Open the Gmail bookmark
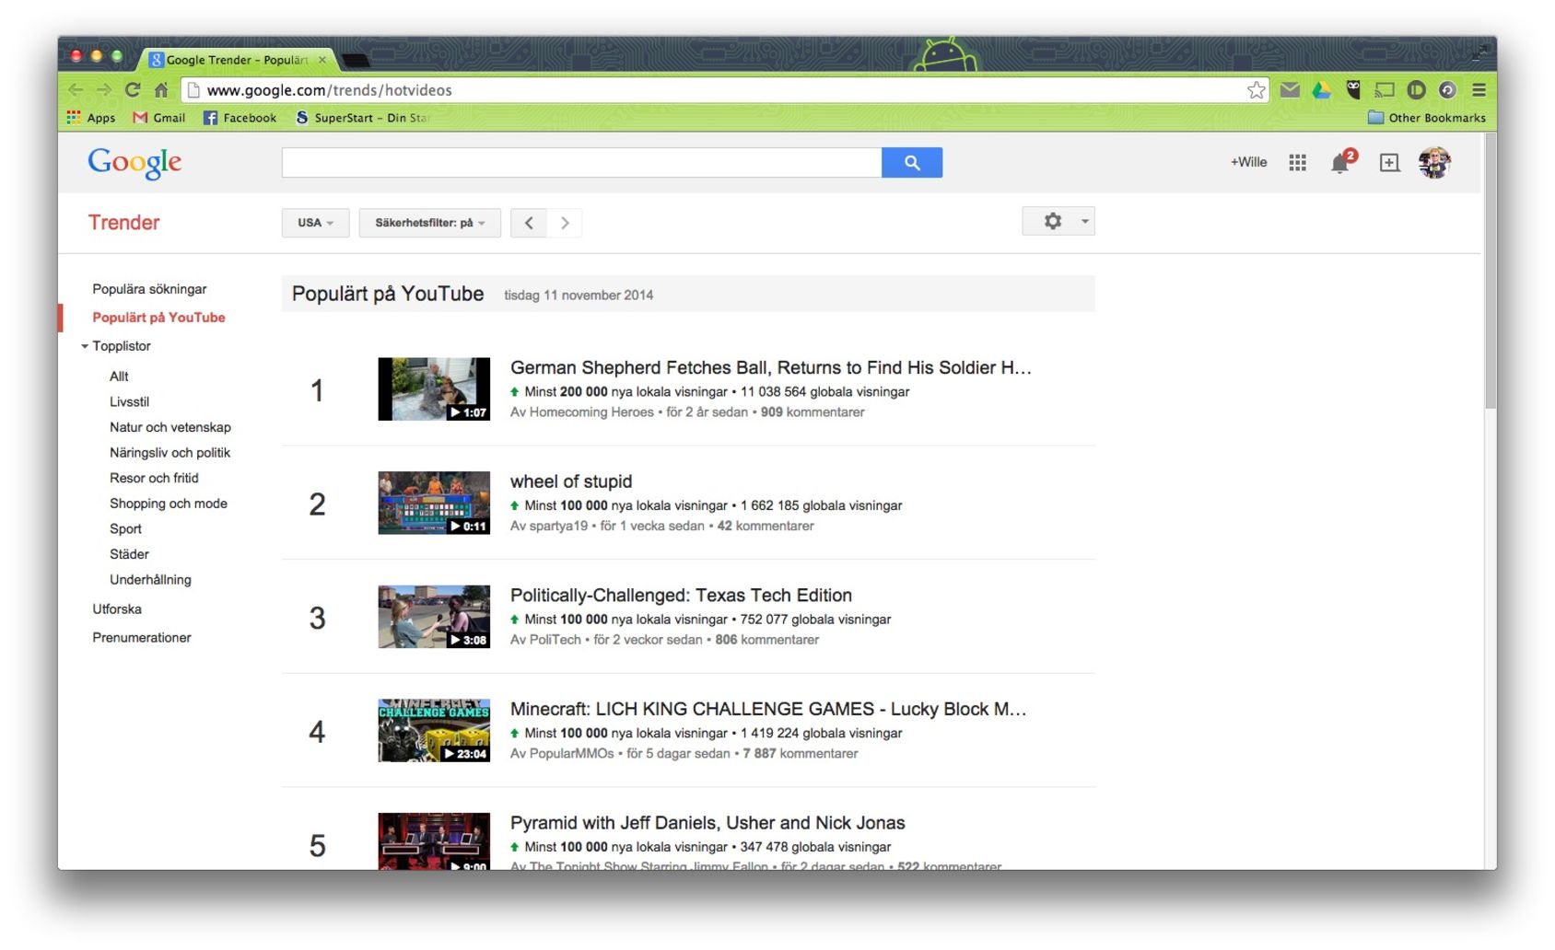1555x950 pixels. pyautogui.click(x=159, y=118)
